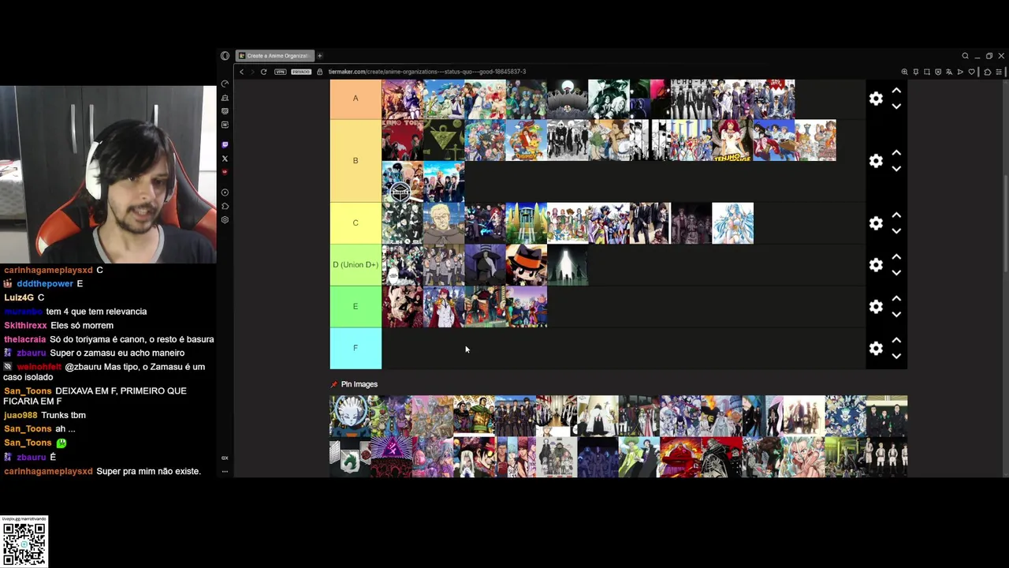
Task: Click chat message 'Trunks tbm'
Action: tap(63, 415)
